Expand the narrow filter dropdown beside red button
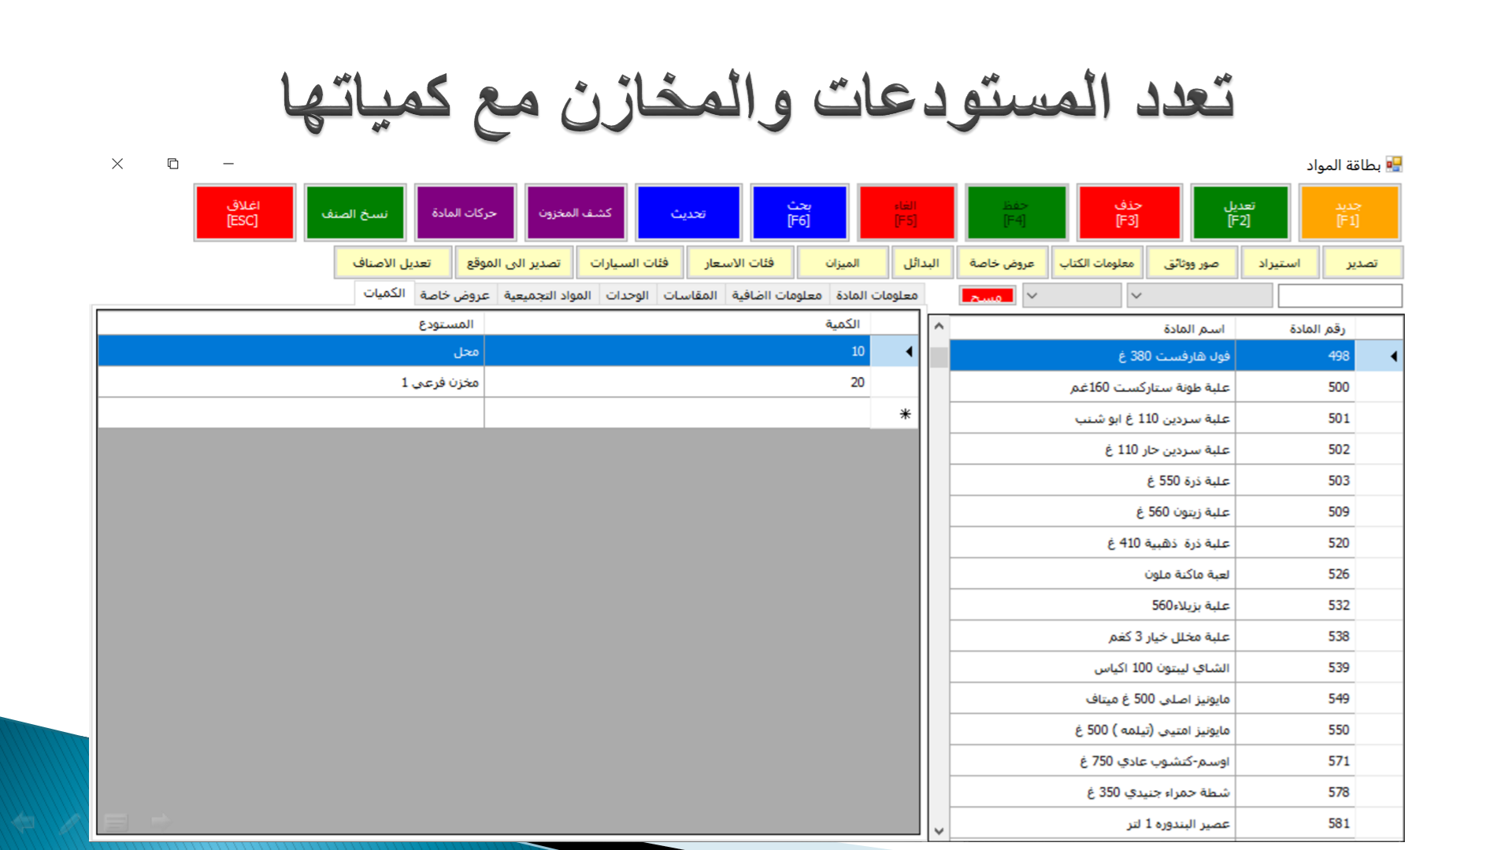1512x850 pixels. 1071,296
